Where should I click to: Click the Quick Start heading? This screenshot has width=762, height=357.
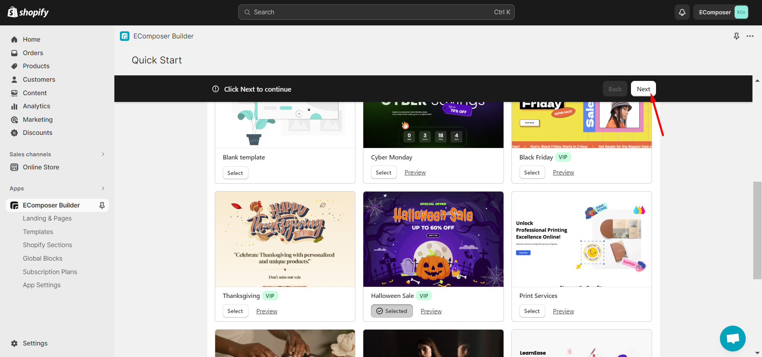[156, 60]
